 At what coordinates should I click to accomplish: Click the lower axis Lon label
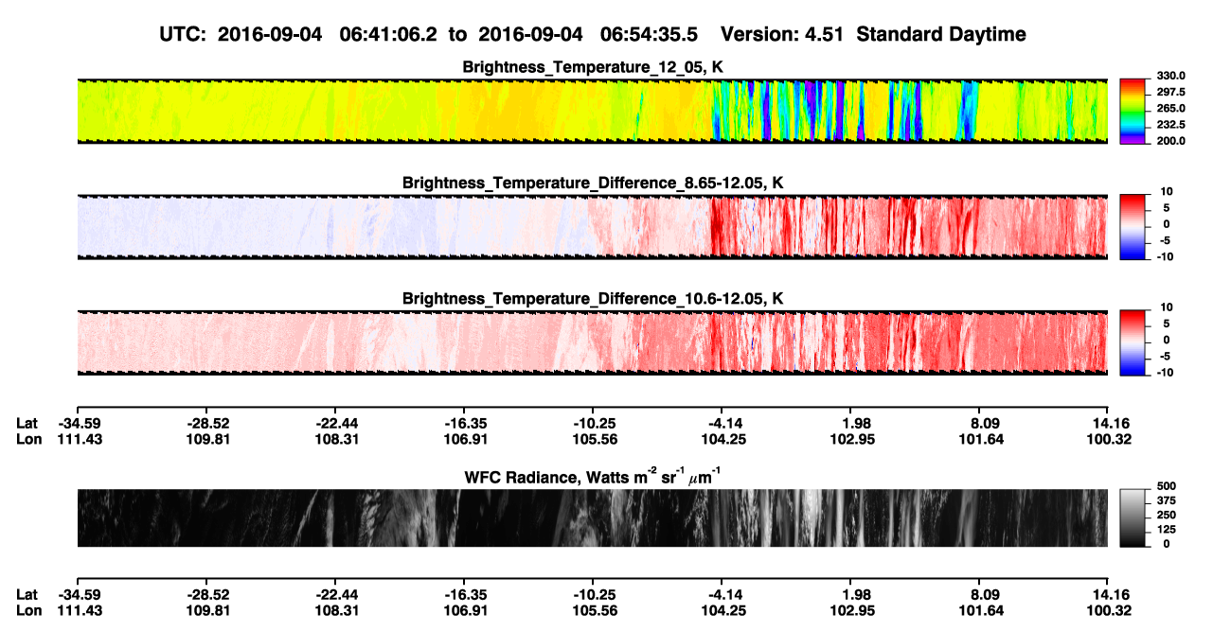click(x=28, y=611)
